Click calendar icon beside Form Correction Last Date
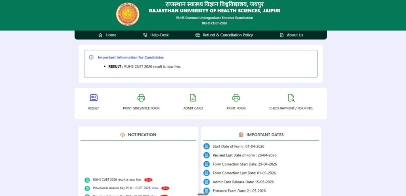 click(206, 173)
